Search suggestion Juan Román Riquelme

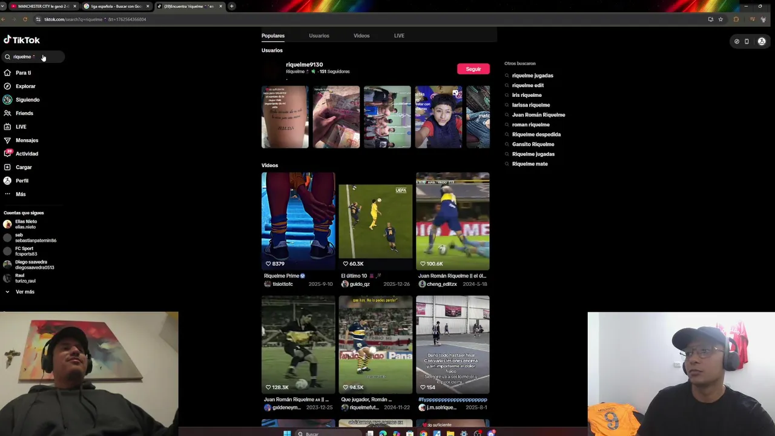point(538,115)
